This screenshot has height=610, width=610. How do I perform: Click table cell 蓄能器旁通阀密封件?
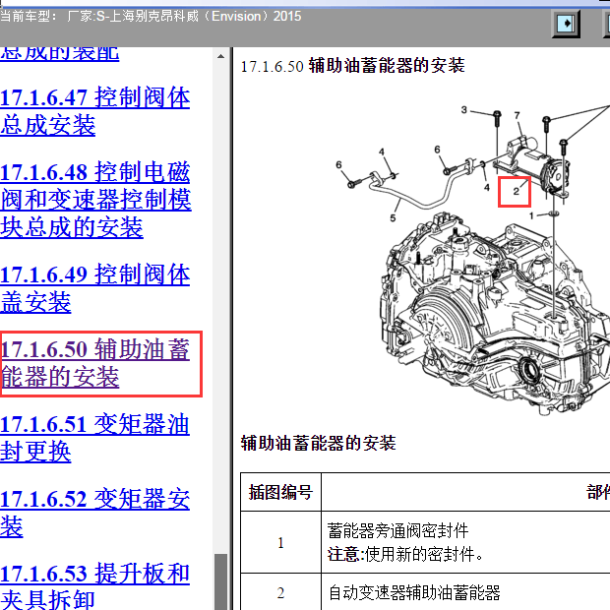click(x=398, y=530)
